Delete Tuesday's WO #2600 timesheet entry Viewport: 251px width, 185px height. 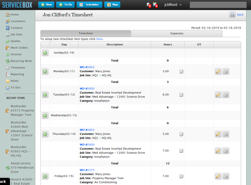click(x=226, y=95)
